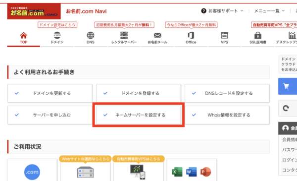
Task: Click the blue .com domain icon
Action: [32, 172]
